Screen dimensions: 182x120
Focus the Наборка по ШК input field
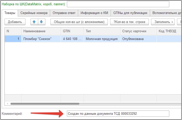pos(118,4)
